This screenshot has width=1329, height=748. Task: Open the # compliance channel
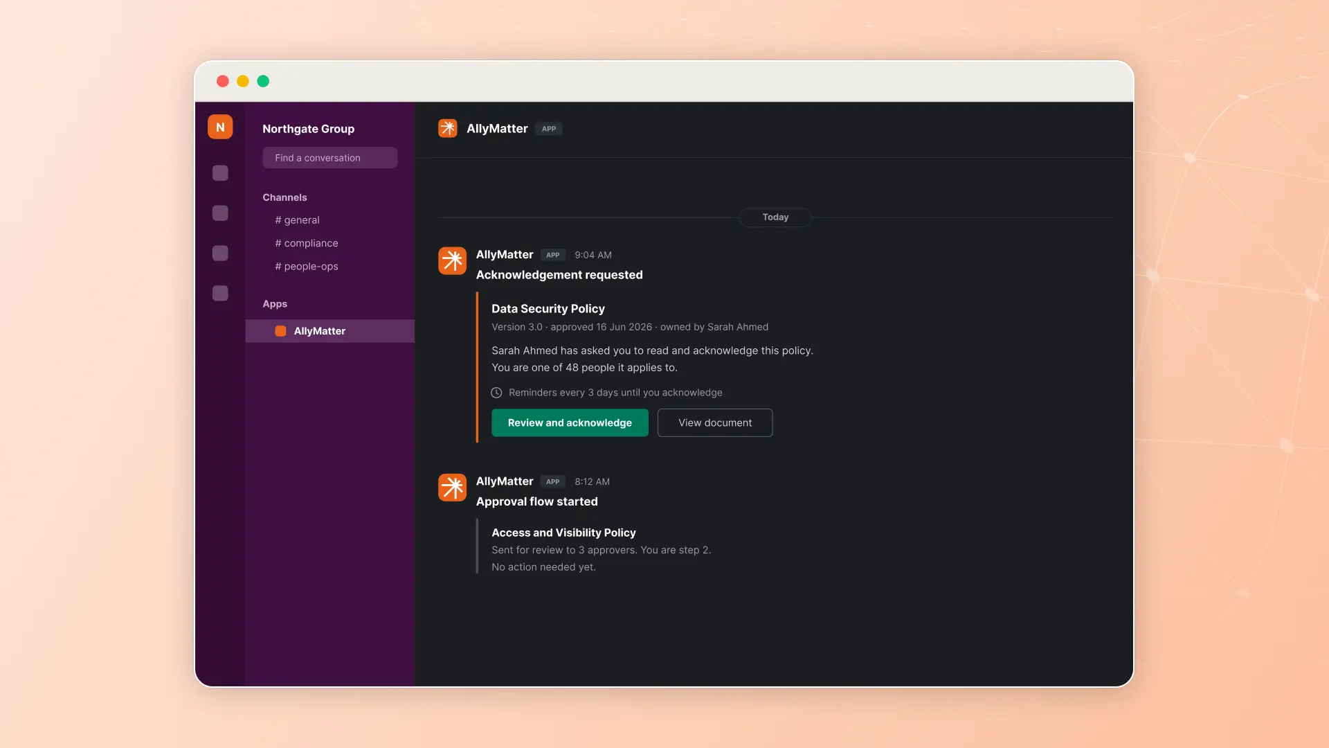[307, 243]
